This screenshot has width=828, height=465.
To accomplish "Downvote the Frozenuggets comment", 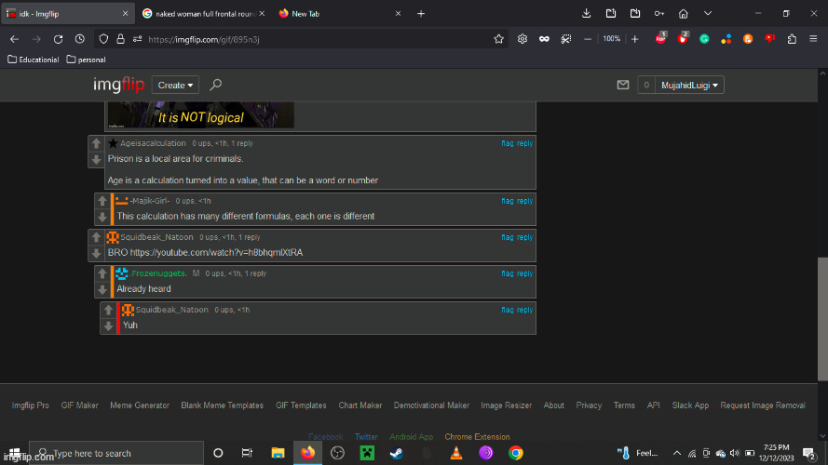I will (x=102, y=289).
